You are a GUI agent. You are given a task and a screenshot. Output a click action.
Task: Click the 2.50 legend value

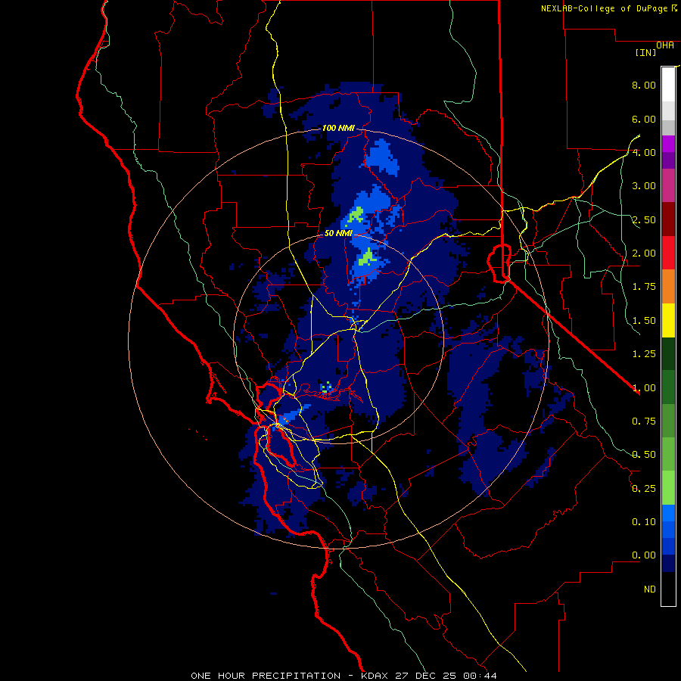[644, 219]
